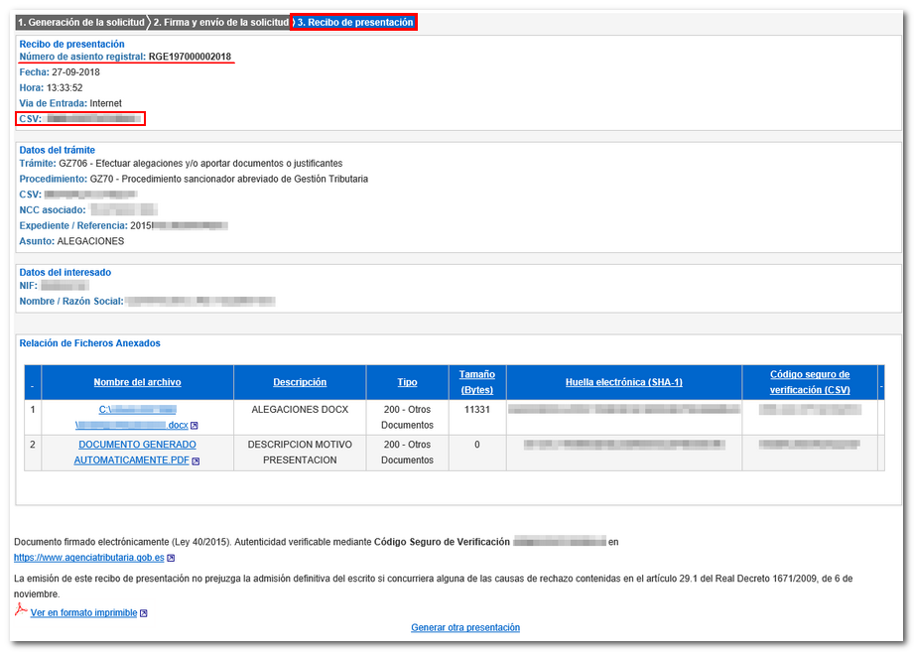Click the Huella electrónica (SHA-1) header

click(623, 382)
